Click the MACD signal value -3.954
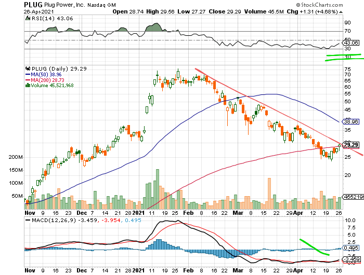This screenshot has width=364, height=275. [111, 221]
